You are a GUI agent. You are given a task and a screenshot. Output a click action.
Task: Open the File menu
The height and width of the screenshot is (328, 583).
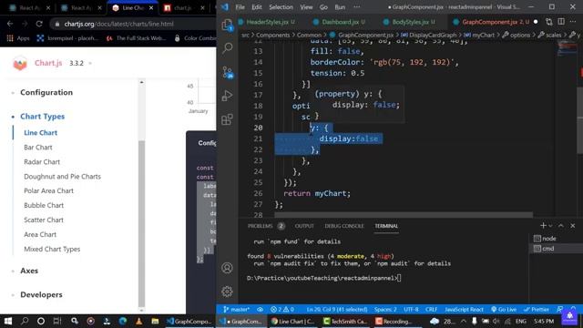tap(240, 7)
